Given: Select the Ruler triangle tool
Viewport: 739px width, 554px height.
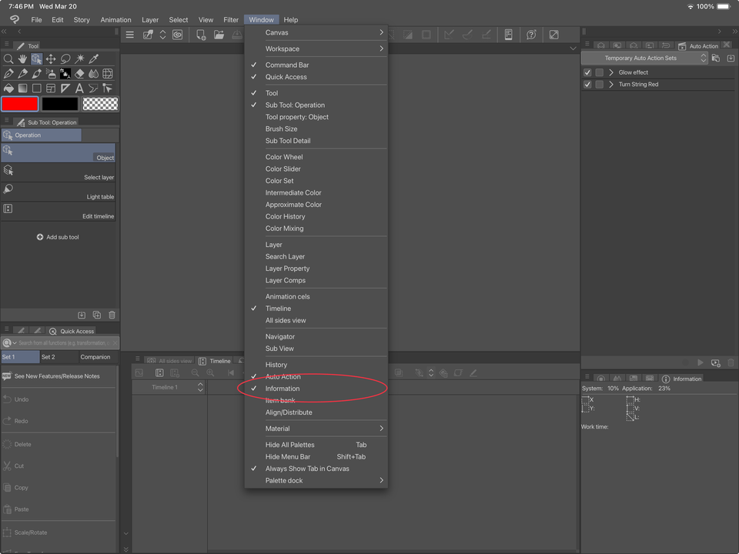Looking at the screenshot, I should (65, 88).
